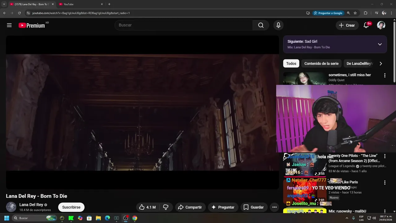
Task: Click "18.4 M de suscriptores" text
Action: click(x=35, y=210)
